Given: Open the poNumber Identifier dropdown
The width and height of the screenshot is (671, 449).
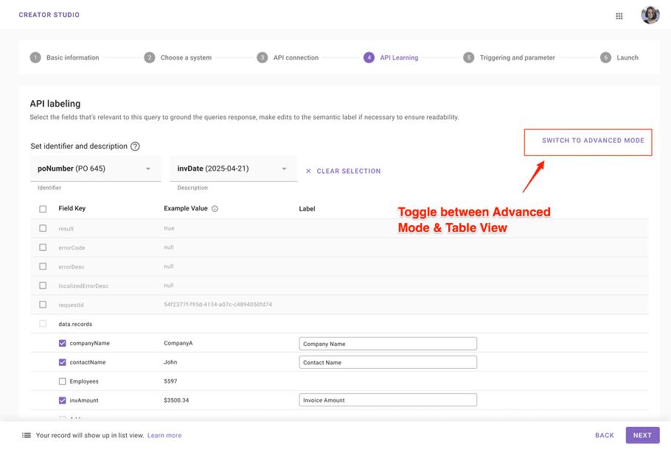Looking at the screenshot, I should [96, 169].
